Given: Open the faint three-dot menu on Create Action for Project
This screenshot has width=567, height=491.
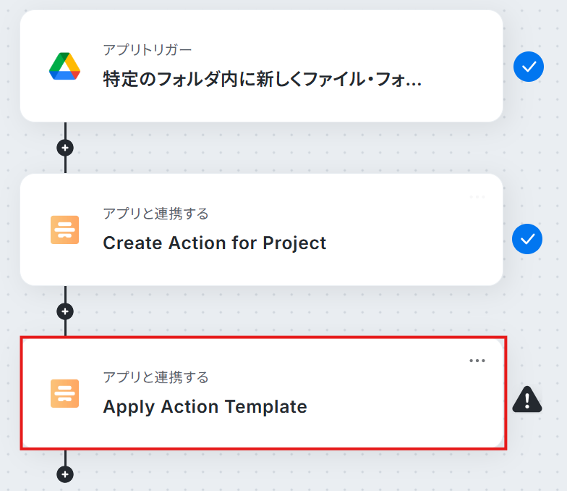Looking at the screenshot, I should (x=477, y=197).
